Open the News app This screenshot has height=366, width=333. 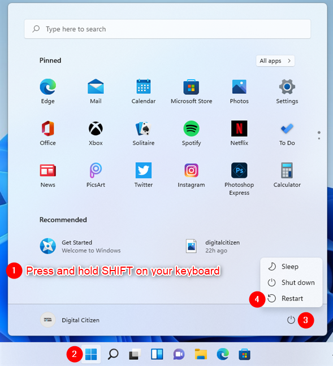pos(48,175)
